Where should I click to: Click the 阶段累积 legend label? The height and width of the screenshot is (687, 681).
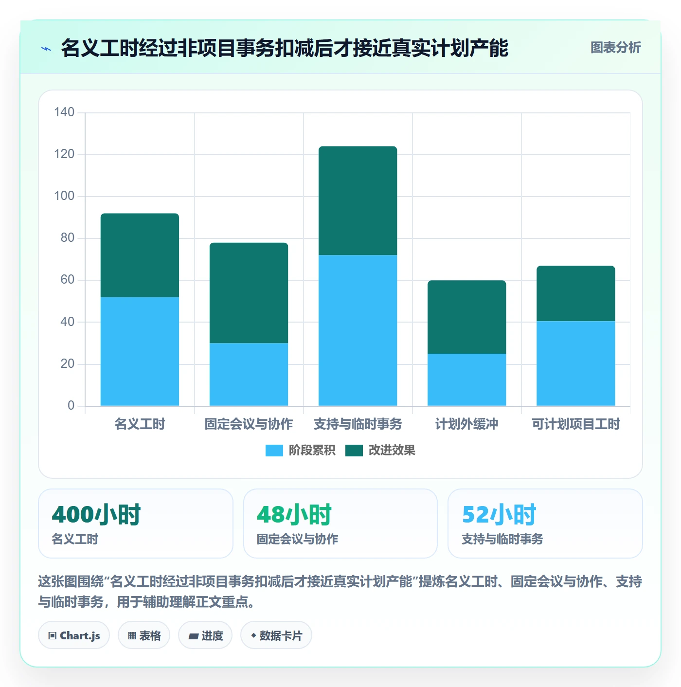click(312, 451)
